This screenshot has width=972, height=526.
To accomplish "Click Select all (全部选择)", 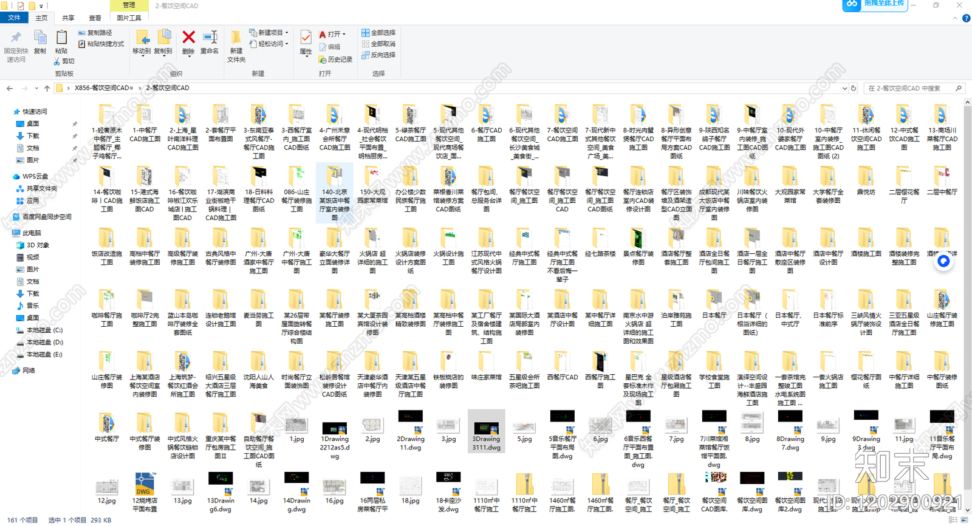I will (x=378, y=33).
